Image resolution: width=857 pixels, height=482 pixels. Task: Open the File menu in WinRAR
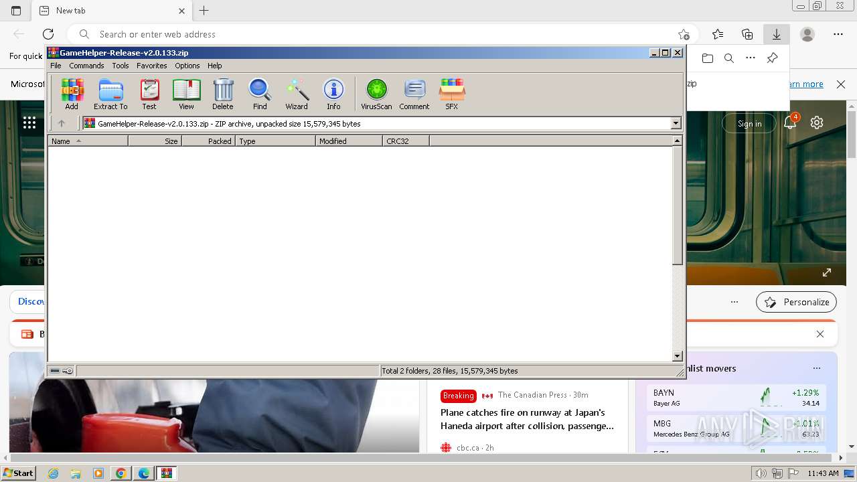[x=56, y=66]
